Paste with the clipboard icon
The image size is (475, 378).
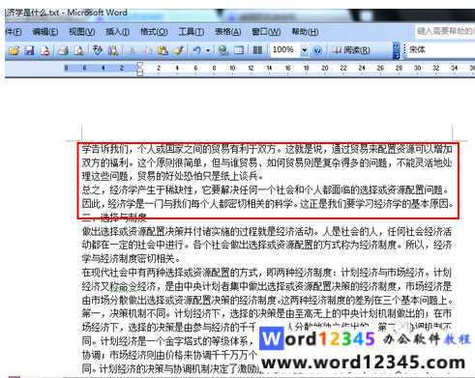(x=163, y=50)
